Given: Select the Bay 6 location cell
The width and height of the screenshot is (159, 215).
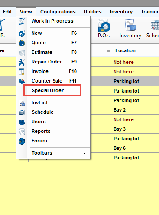Looking at the screenshot, I should (x=136, y=148).
